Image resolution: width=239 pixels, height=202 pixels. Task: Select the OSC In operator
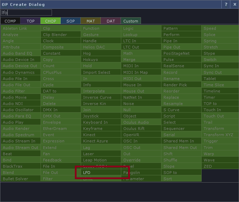click(x=141, y=141)
